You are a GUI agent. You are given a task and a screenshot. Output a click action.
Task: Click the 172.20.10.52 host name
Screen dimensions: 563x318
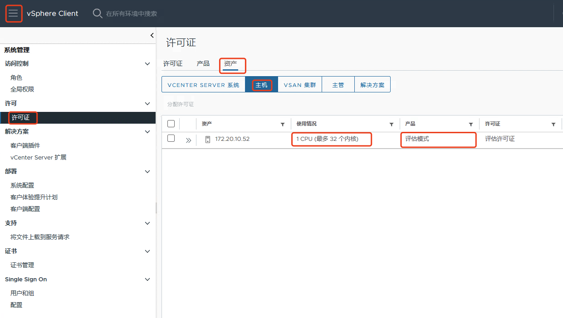(x=232, y=139)
